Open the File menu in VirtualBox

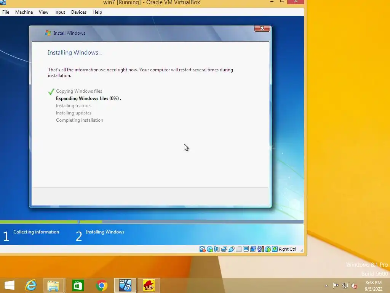[x=6, y=12]
